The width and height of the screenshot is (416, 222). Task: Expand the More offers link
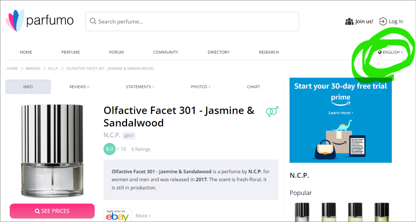click(x=143, y=216)
